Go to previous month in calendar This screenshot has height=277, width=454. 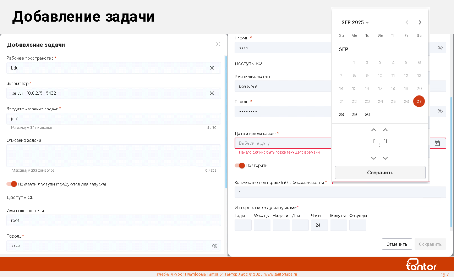[x=407, y=22]
